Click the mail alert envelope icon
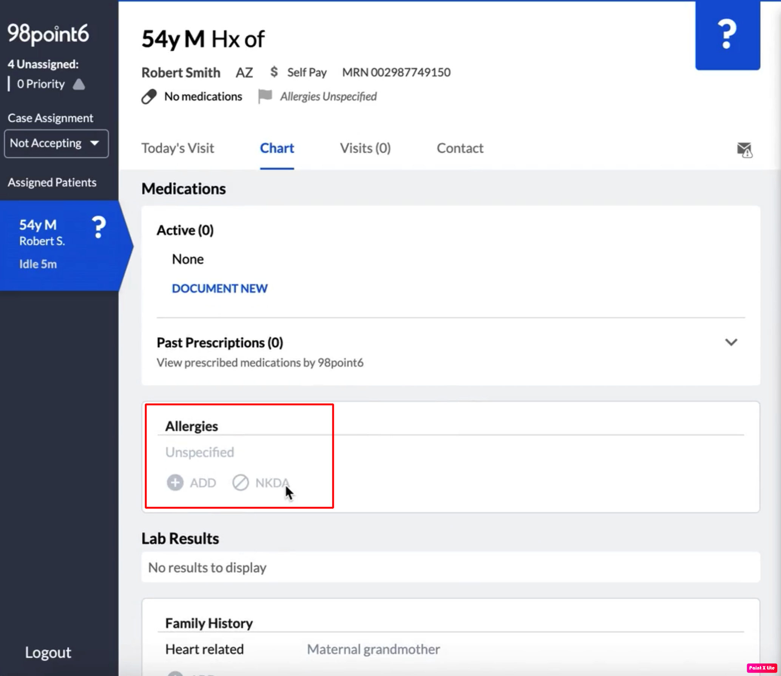781x676 pixels. (x=744, y=150)
